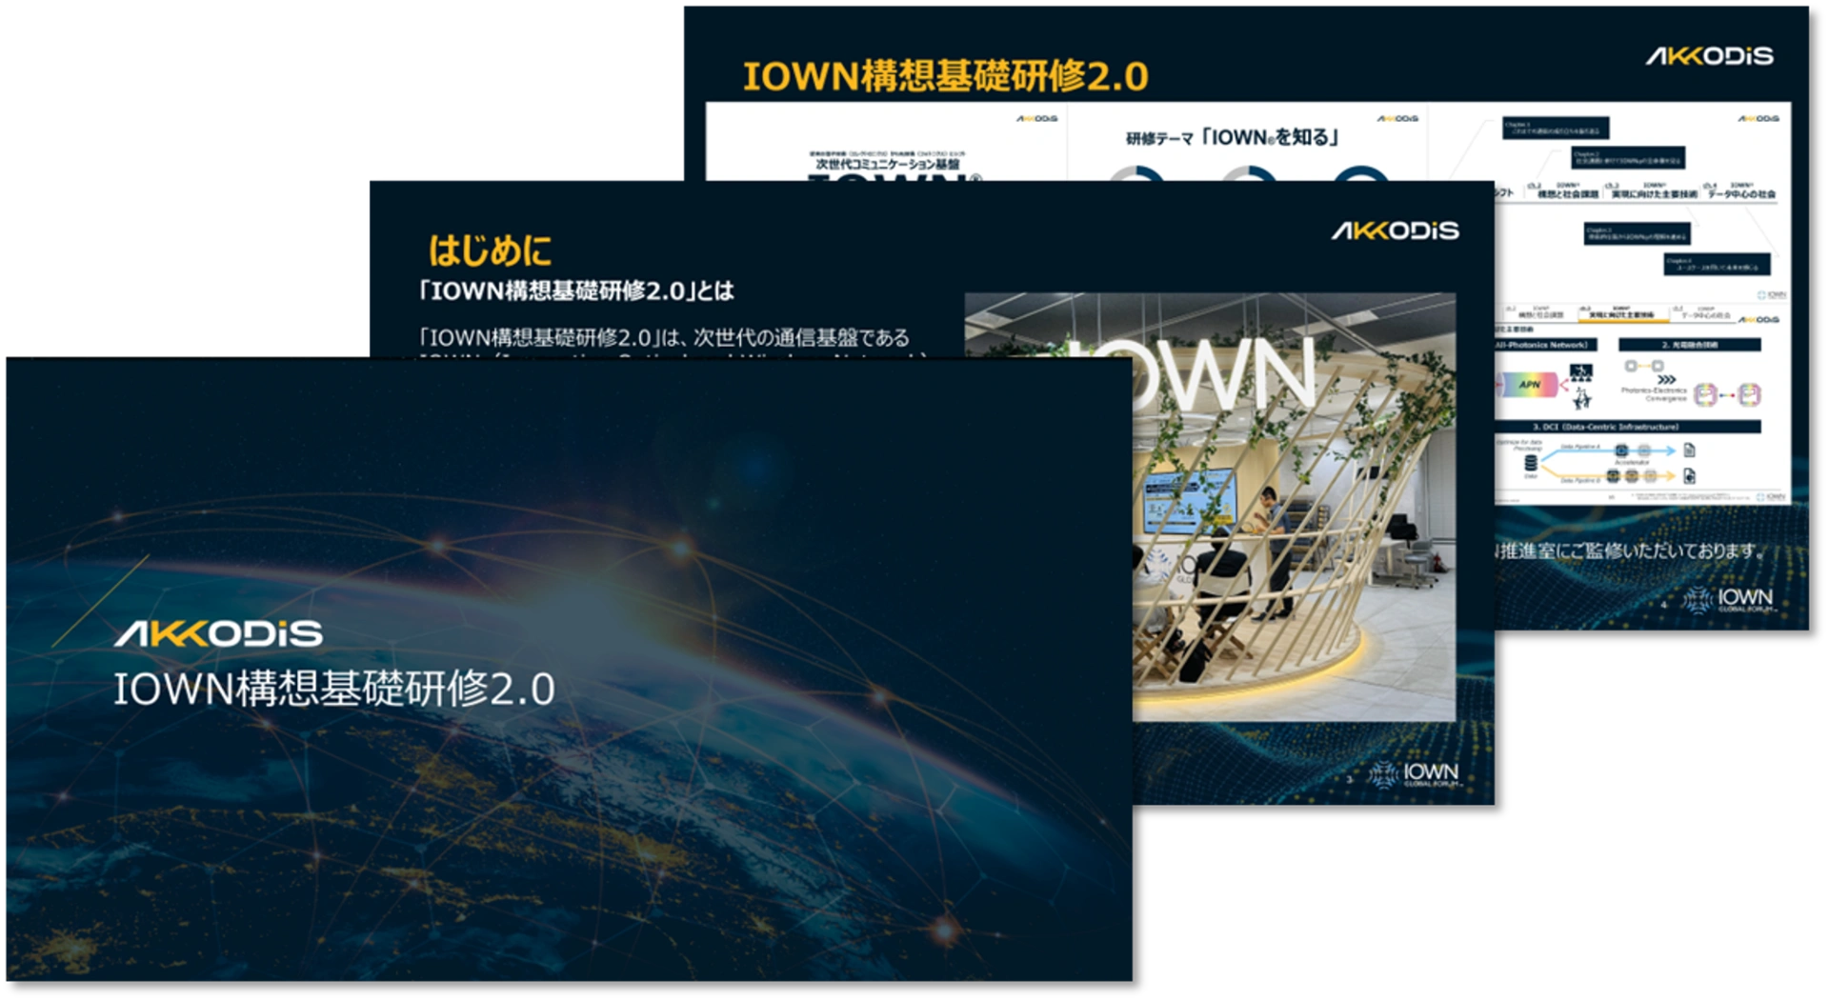Click the text 推進室にご監修いただいております。
The height and width of the screenshot is (1001, 1829).
(x=1631, y=551)
